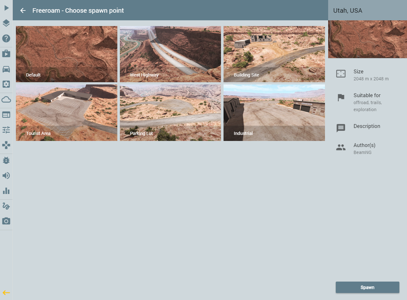Open the UI Apps layout icon
Screen dimensions: 407x300
[6, 115]
